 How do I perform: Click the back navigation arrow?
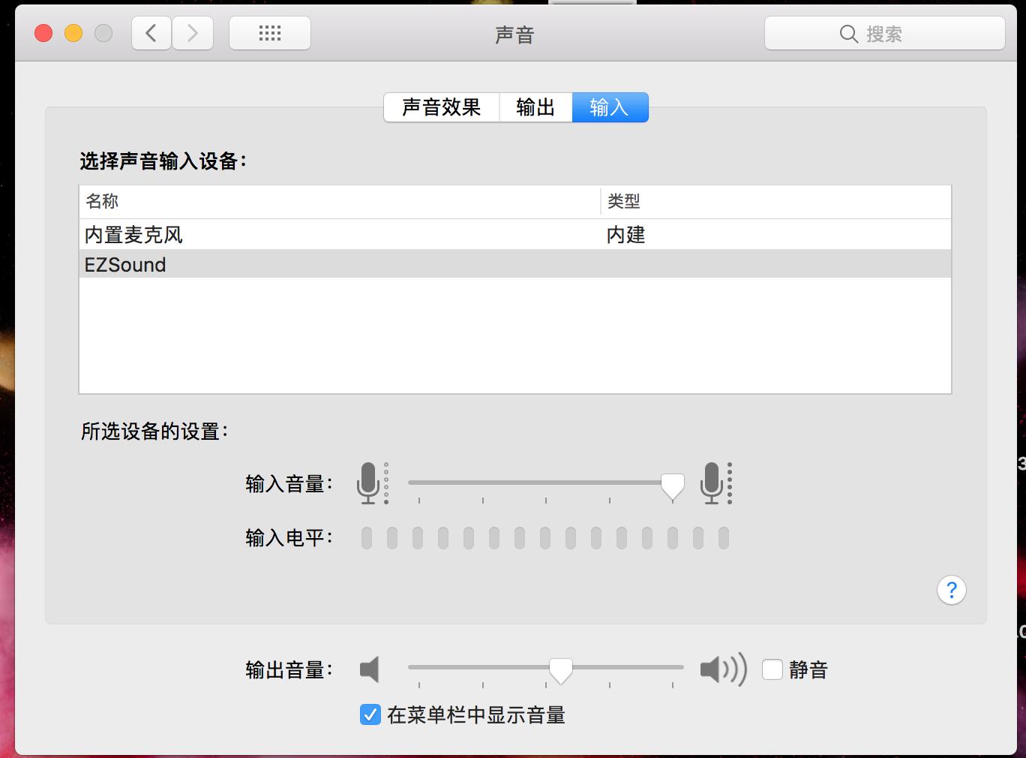pyautogui.click(x=151, y=33)
